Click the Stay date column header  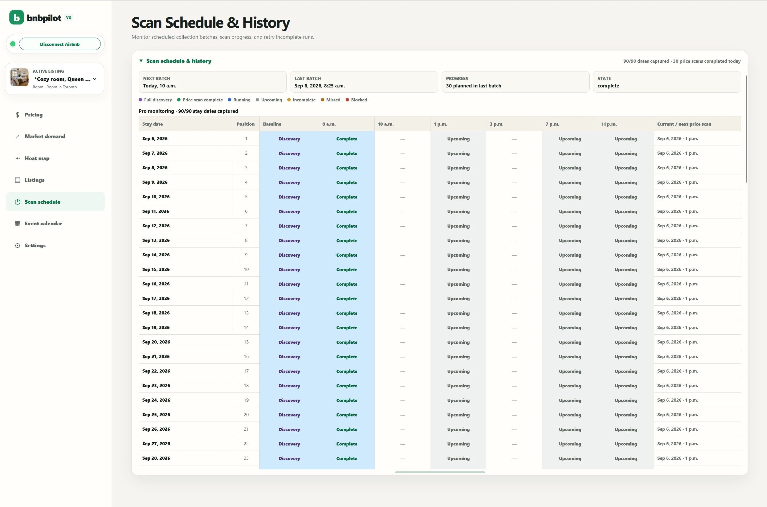(186, 124)
